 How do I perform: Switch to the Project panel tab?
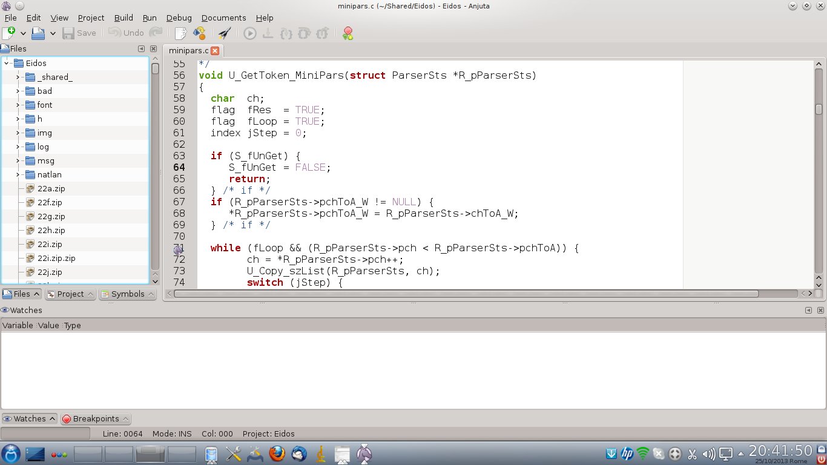click(71, 294)
